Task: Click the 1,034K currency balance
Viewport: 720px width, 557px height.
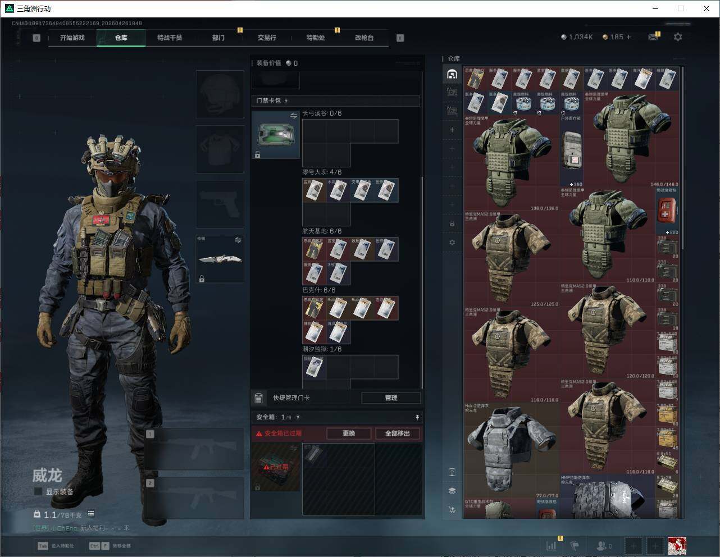Action: (577, 37)
